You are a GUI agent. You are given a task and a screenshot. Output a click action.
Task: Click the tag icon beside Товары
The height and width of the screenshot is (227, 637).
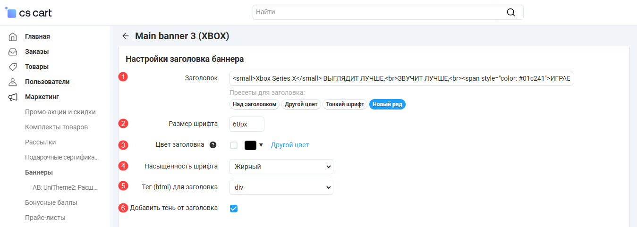pos(13,67)
